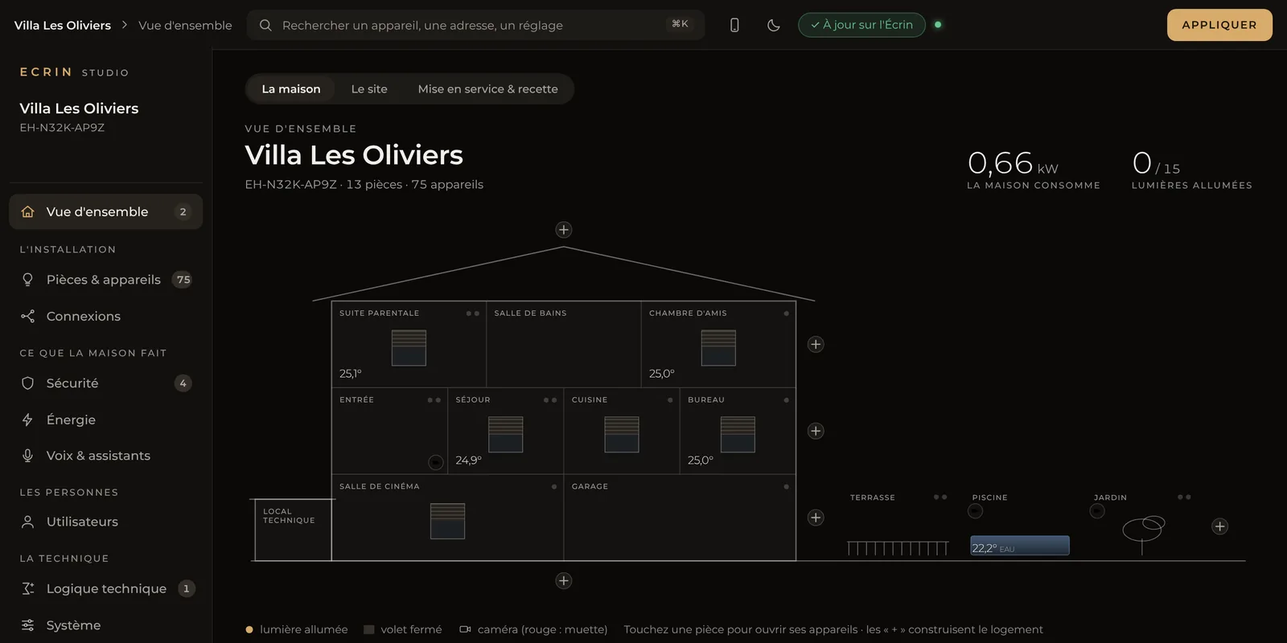Screen dimensions: 1287x643
Task: Click the Piscine water temperature bar
Action: point(1020,546)
